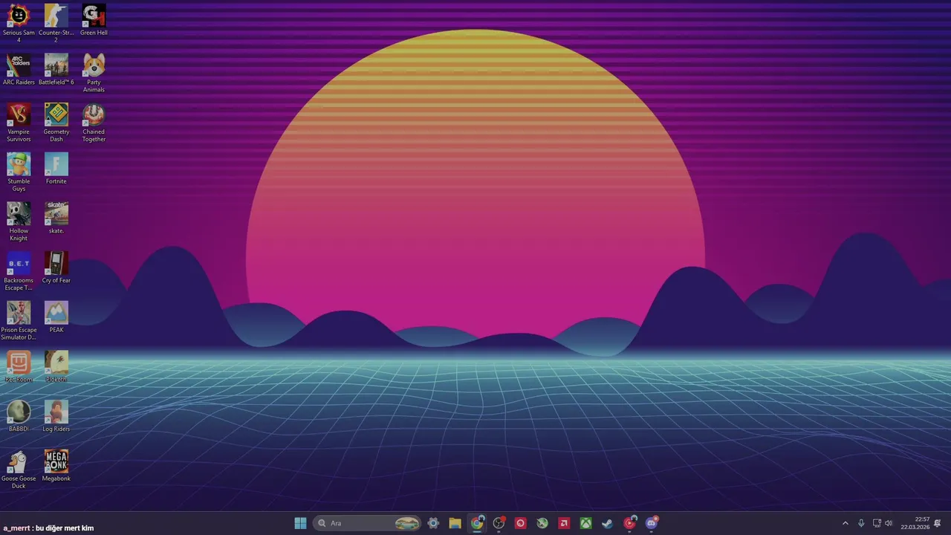Open OBS Studio from the taskbar

pyautogui.click(x=499, y=523)
